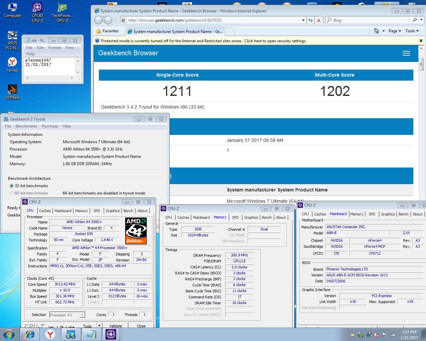Switch to SPD tab in left CPU-Z window
The height and width of the screenshot is (341, 426).
(x=97, y=211)
